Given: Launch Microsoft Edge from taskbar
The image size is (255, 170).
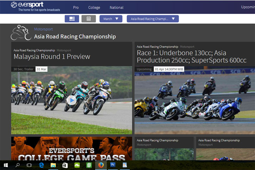Looking at the screenshot, I should tap(41, 165).
